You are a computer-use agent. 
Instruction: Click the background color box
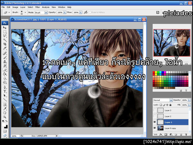[6, 127]
